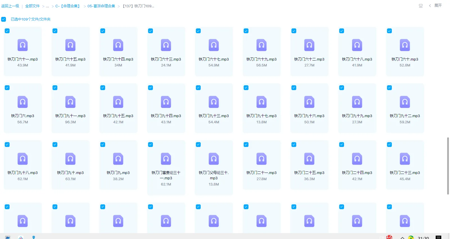The image size is (450, 239).
Task: Open audio file 铁刀门六十五.mp3 icon
Action: coord(71,45)
